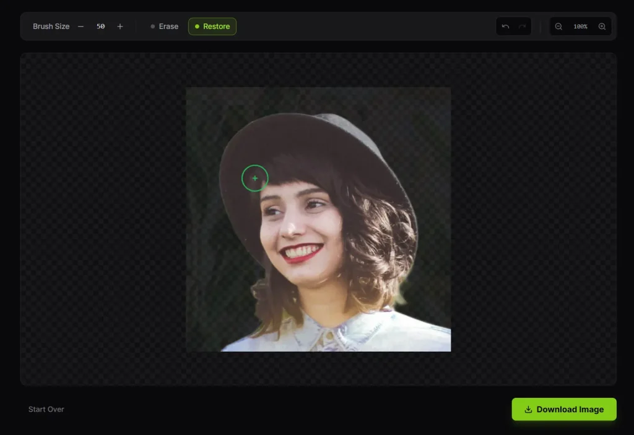
Task: Click the download arrow icon on Download Image
Action: click(x=528, y=409)
